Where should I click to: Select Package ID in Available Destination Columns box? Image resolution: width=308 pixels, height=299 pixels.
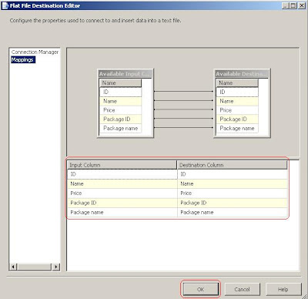[237, 119]
